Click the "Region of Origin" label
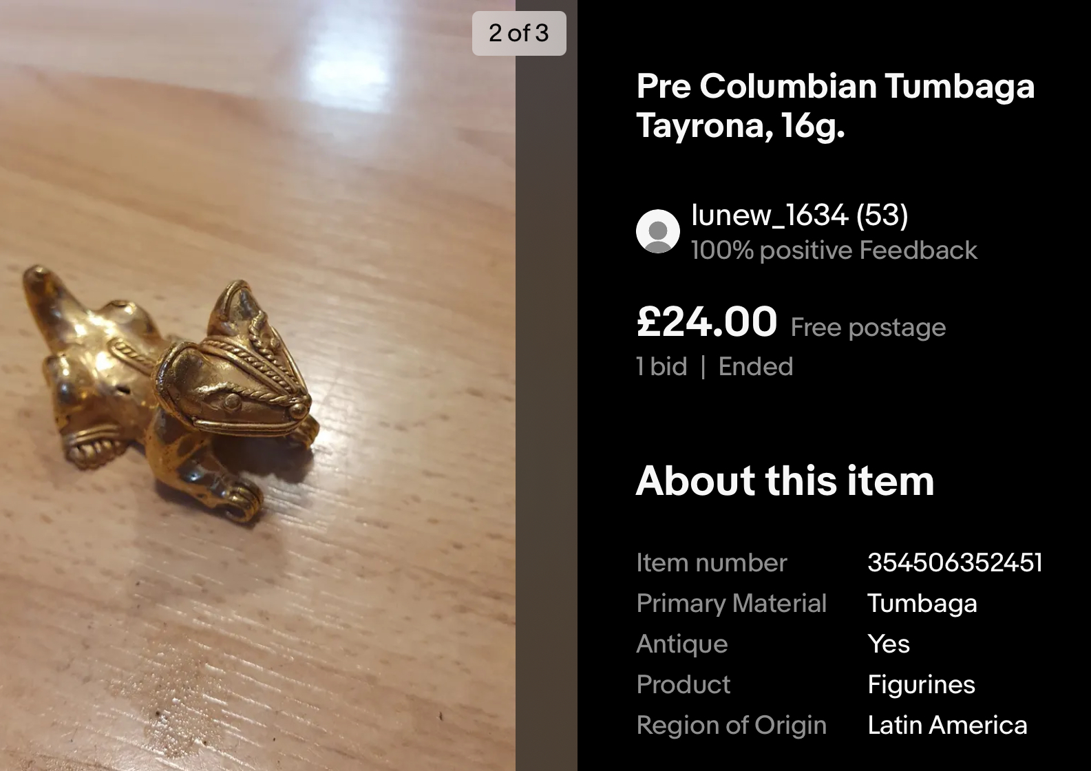Viewport: 1091px width, 771px height. pyautogui.click(x=731, y=725)
